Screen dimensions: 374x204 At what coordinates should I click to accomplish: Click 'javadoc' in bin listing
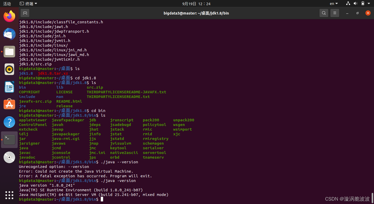27,157
